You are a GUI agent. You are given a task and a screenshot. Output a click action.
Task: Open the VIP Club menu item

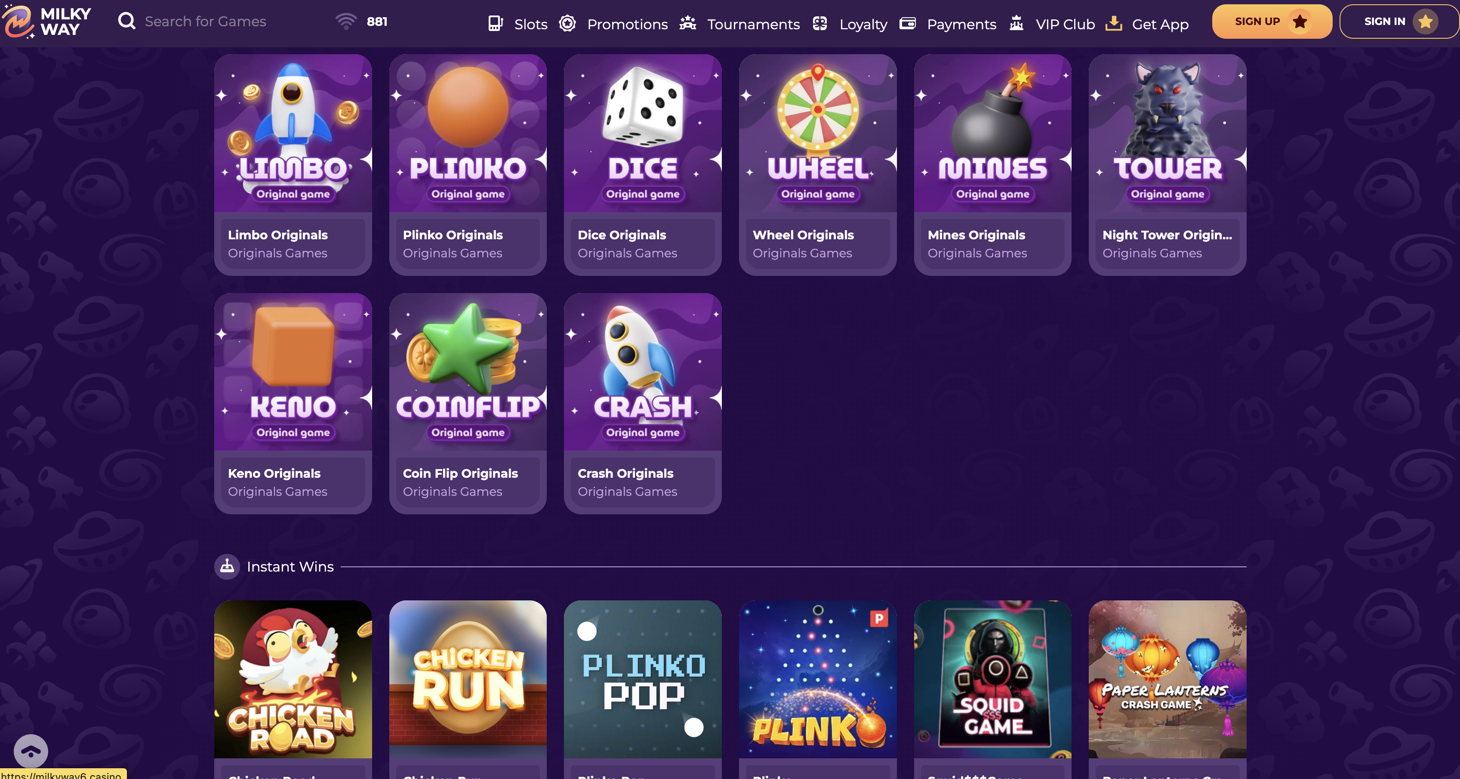[1065, 25]
